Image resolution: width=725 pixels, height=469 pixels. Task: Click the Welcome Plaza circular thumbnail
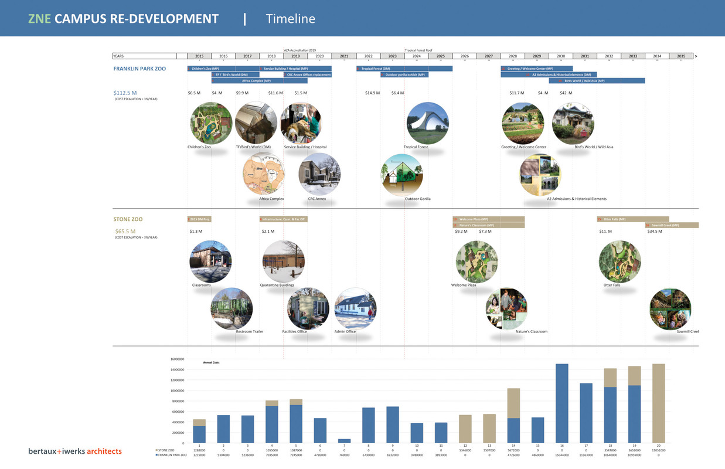click(x=477, y=262)
